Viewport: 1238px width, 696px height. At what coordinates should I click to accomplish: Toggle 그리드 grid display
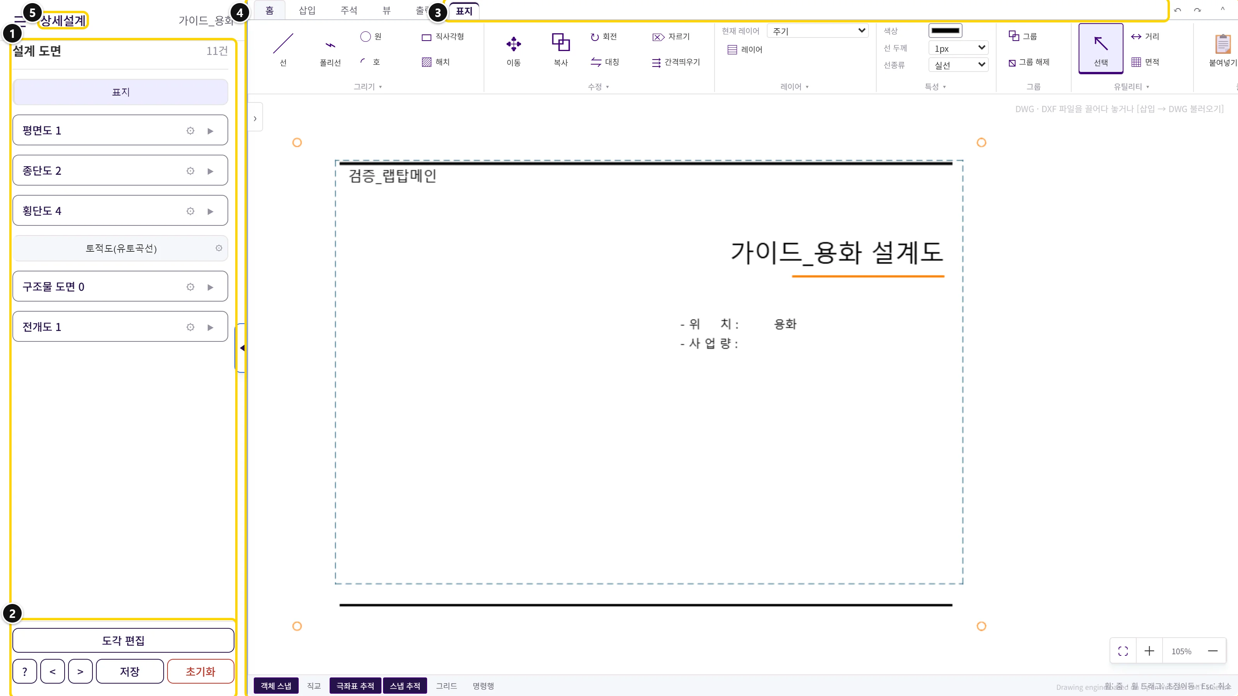point(446,686)
